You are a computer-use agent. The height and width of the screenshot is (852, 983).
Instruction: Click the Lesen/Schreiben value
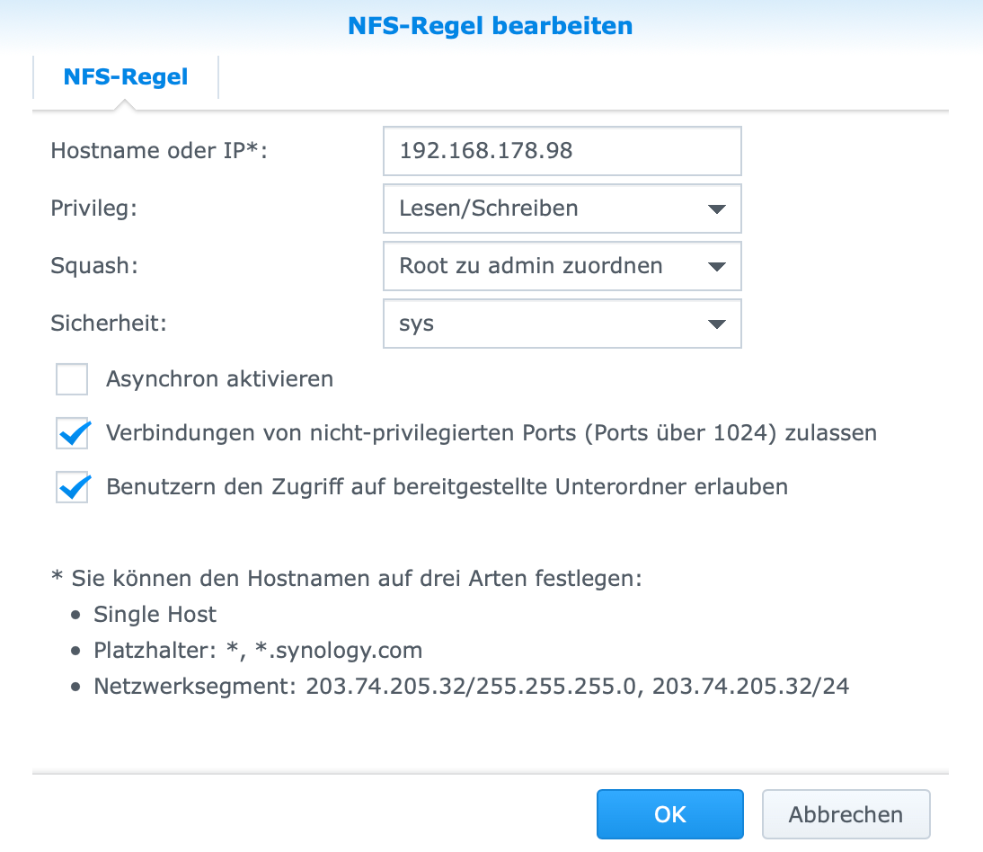click(487, 208)
